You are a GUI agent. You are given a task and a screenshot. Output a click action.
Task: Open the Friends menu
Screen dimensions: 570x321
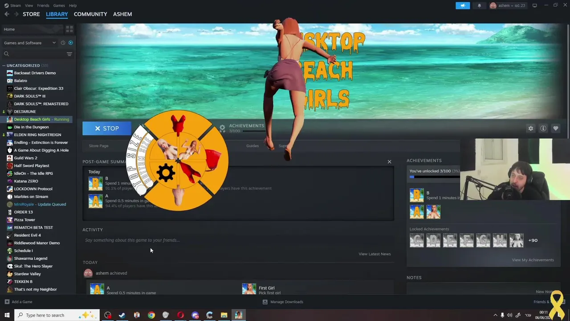[43, 5]
